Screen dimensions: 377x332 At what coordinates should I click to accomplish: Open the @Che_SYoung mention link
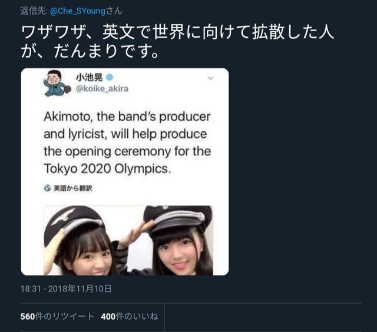[x=78, y=11]
